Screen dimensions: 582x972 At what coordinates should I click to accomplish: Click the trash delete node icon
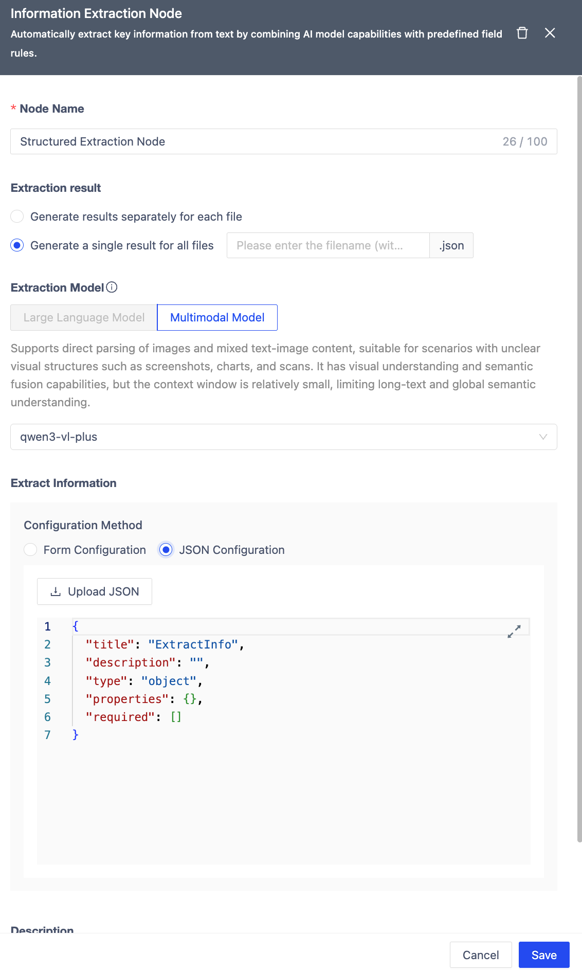(522, 33)
